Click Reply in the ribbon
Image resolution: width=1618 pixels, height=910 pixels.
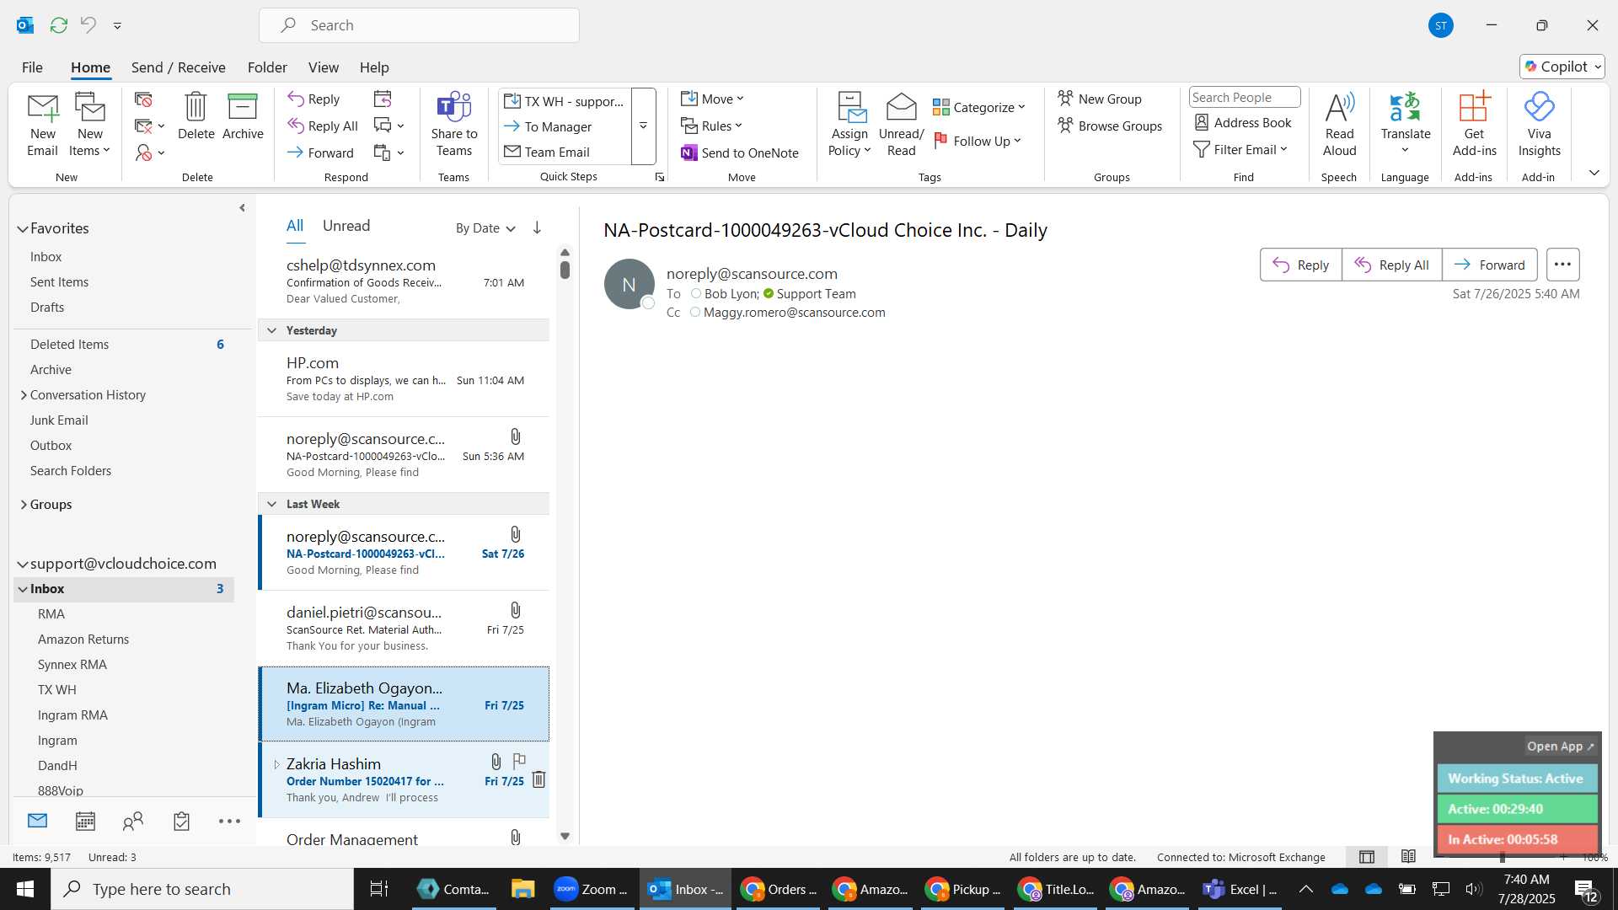[313, 99]
